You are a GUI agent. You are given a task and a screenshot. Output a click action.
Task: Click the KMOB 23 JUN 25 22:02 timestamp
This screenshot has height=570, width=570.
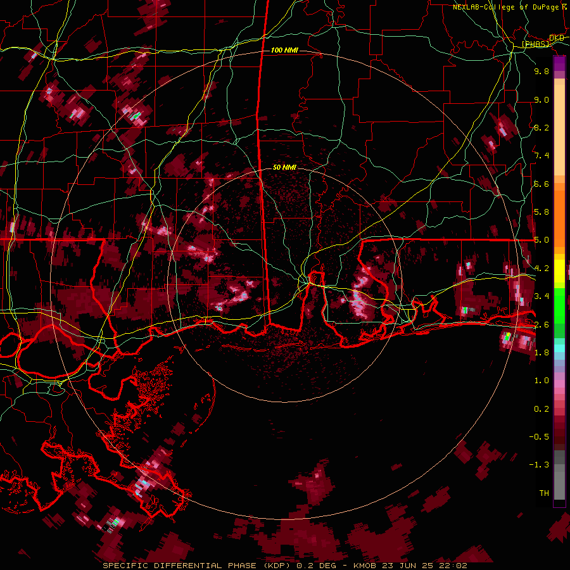tap(410, 566)
